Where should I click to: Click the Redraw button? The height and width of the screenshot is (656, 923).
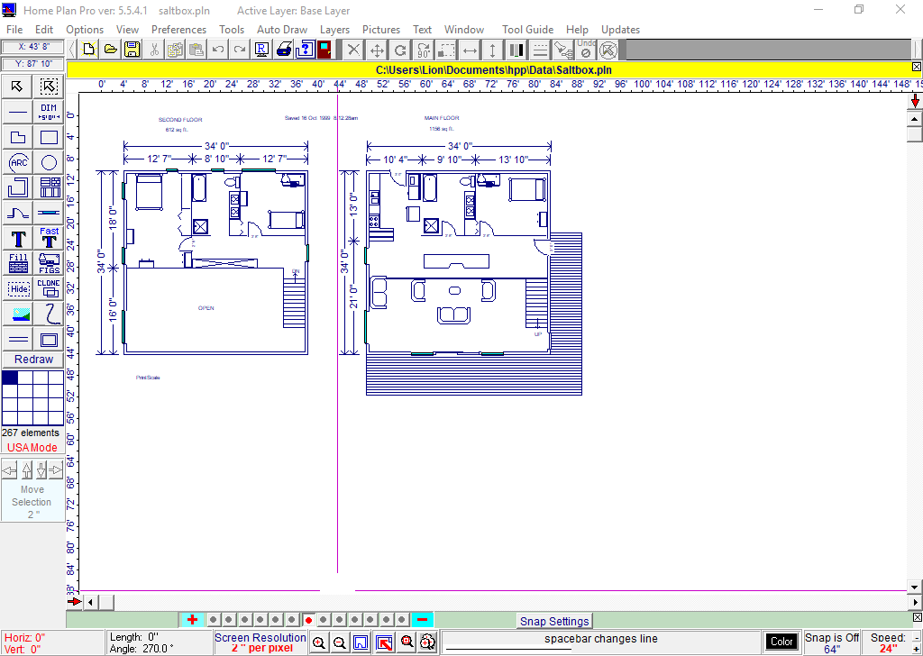33,360
